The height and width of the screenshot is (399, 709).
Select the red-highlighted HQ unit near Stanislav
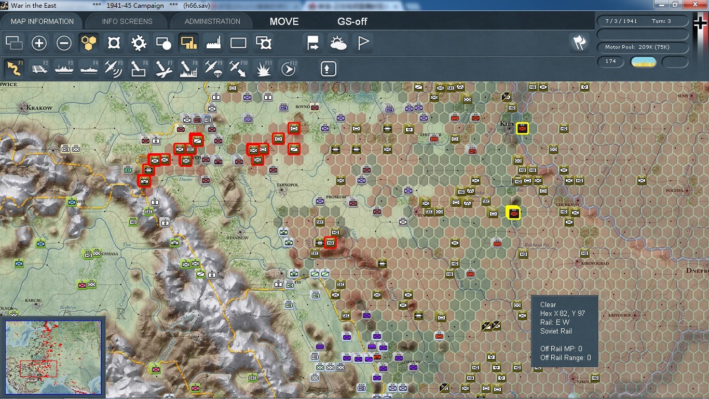pyautogui.click(x=330, y=242)
